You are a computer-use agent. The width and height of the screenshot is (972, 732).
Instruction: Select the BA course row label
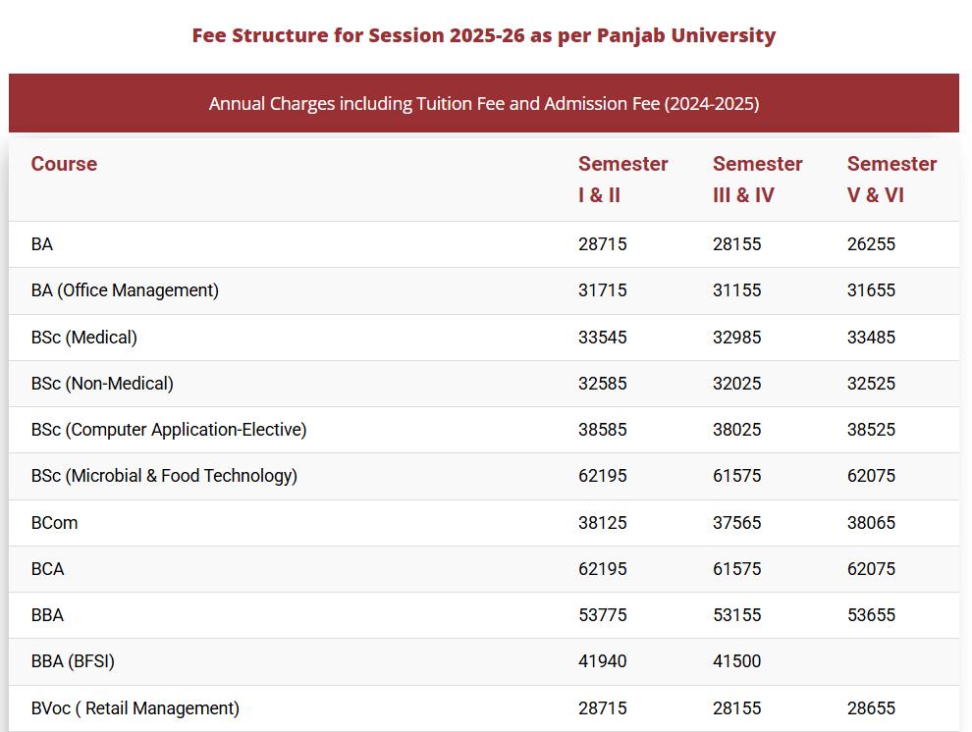click(x=42, y=244)
